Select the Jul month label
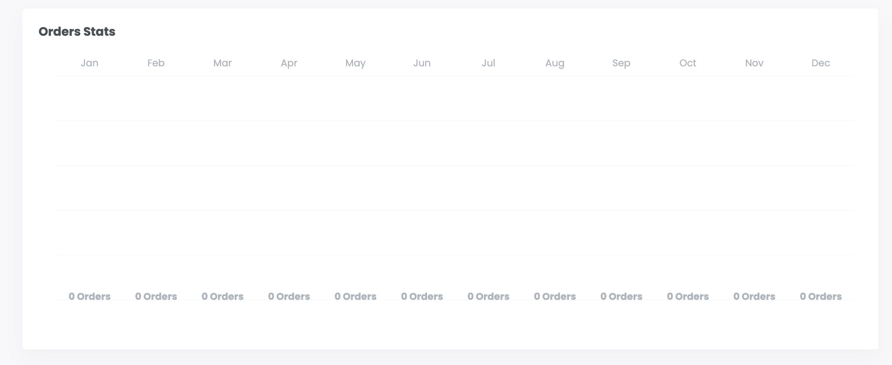Image resolution: width=892 pixels, height=365 pixels. (x=488, y=63)
